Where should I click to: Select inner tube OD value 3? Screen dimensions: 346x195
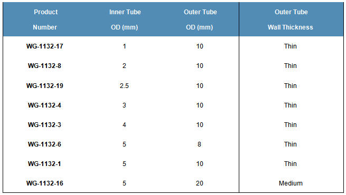(x=124, y=105)
